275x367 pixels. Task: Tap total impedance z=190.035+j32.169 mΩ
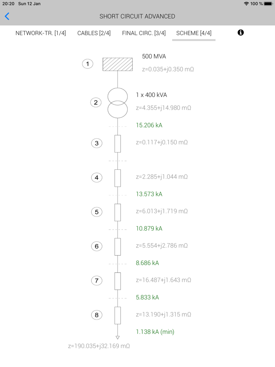tap(99, 346)
